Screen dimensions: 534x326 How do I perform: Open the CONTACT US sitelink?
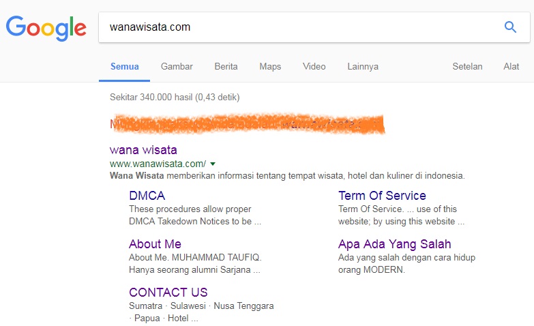pos(168,292)
